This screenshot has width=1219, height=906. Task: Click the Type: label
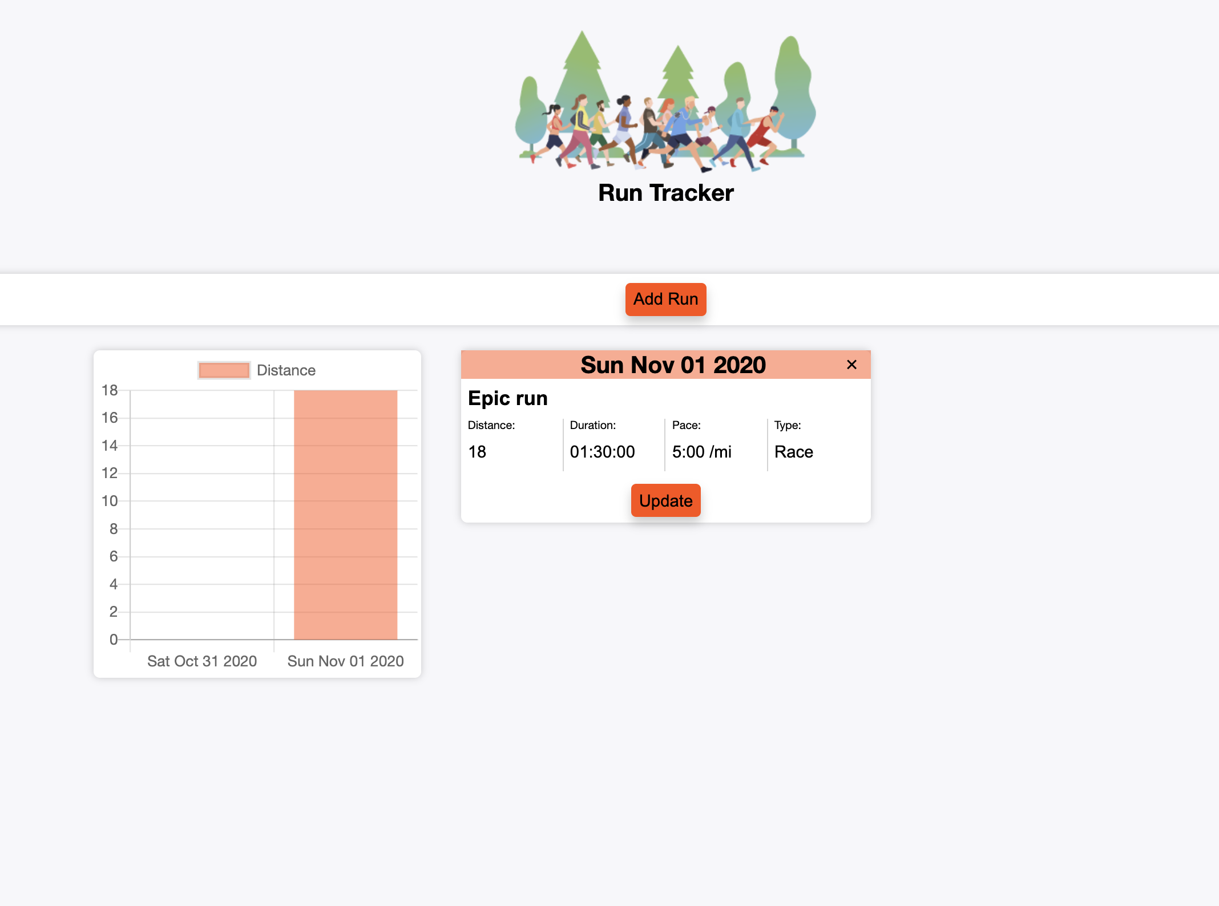coord(787,425)
